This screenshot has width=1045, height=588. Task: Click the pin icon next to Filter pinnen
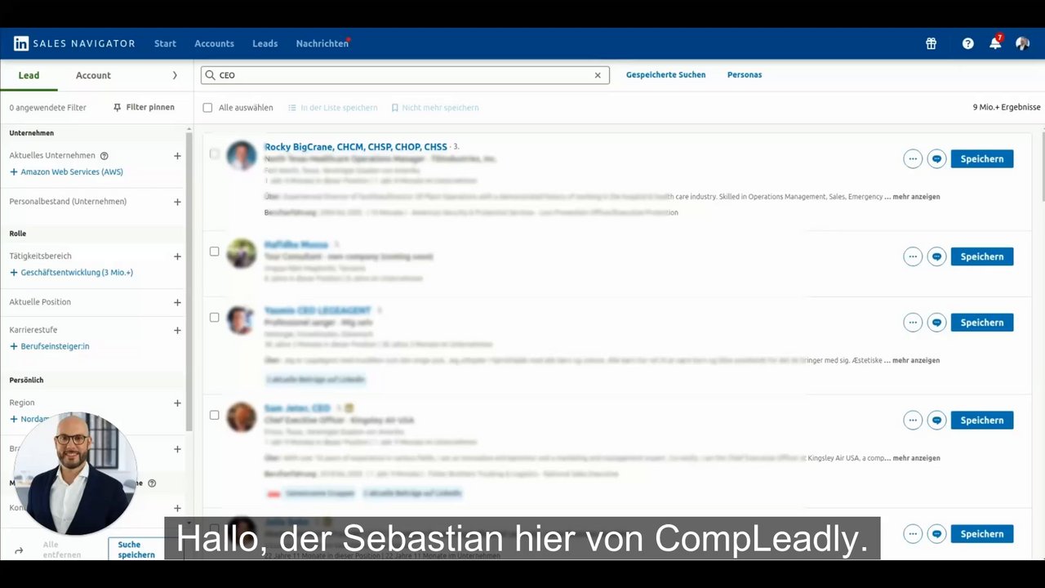tap(118, 107)
